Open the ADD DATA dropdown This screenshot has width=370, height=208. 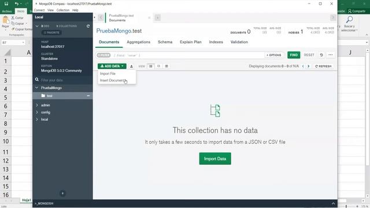(x=112, y=66)
